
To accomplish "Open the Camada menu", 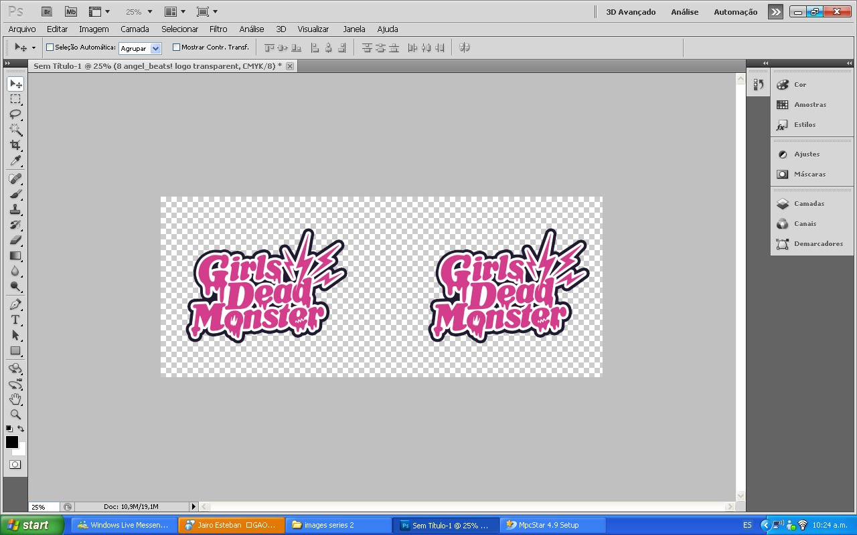I will point(135,29).
